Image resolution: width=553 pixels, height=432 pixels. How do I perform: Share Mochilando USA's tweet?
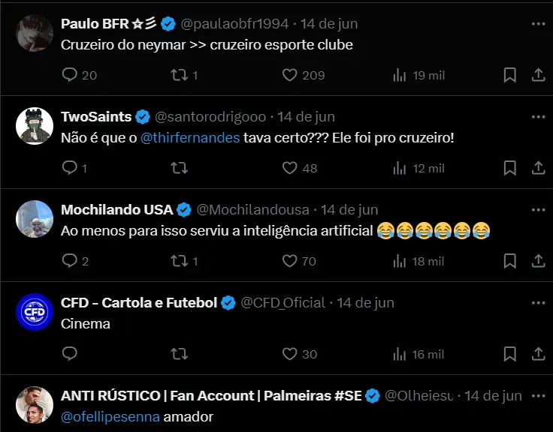coord(538,261)
